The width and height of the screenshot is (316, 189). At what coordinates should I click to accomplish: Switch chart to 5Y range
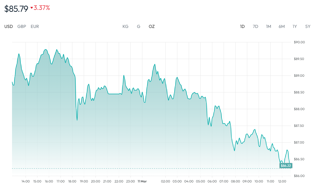point(308,27)
